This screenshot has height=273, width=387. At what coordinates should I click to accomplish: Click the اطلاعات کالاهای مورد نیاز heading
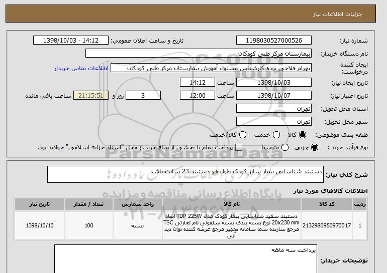[x=331, y=191]
